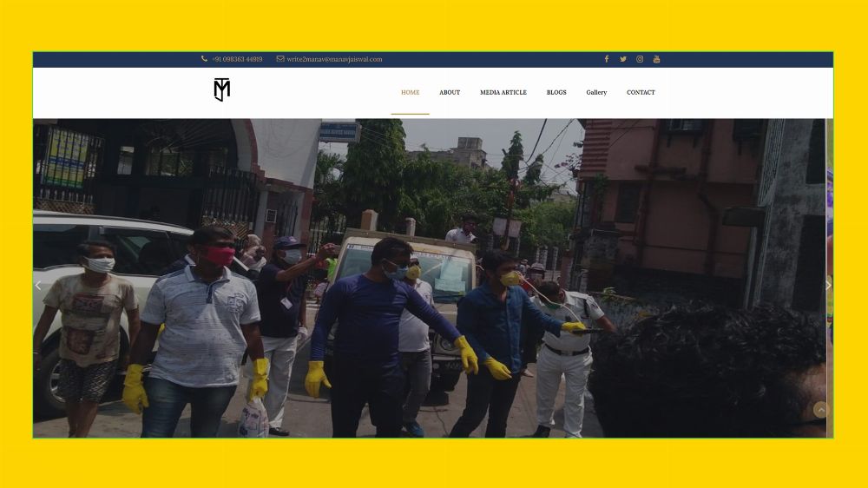Screen dimensions: 868x488
Task: Go to previous slide with left arrow
Action: (x=37, y=285)
